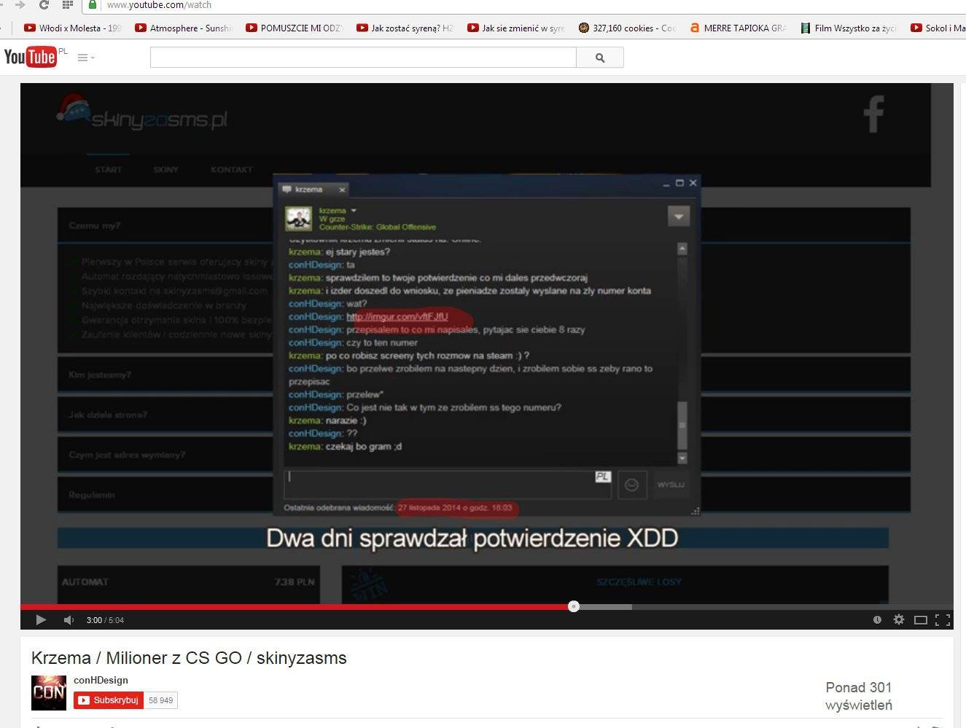Image resolution: width=966 pixels, height=728 pixels.
Task: Expand the YouTube guide menu
Action: (86, 58)
